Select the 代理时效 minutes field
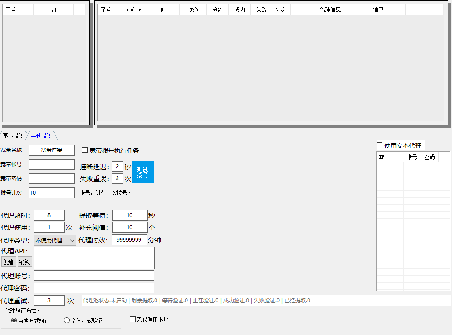Screen dimensions: 452x335 (x=129, y=240)
